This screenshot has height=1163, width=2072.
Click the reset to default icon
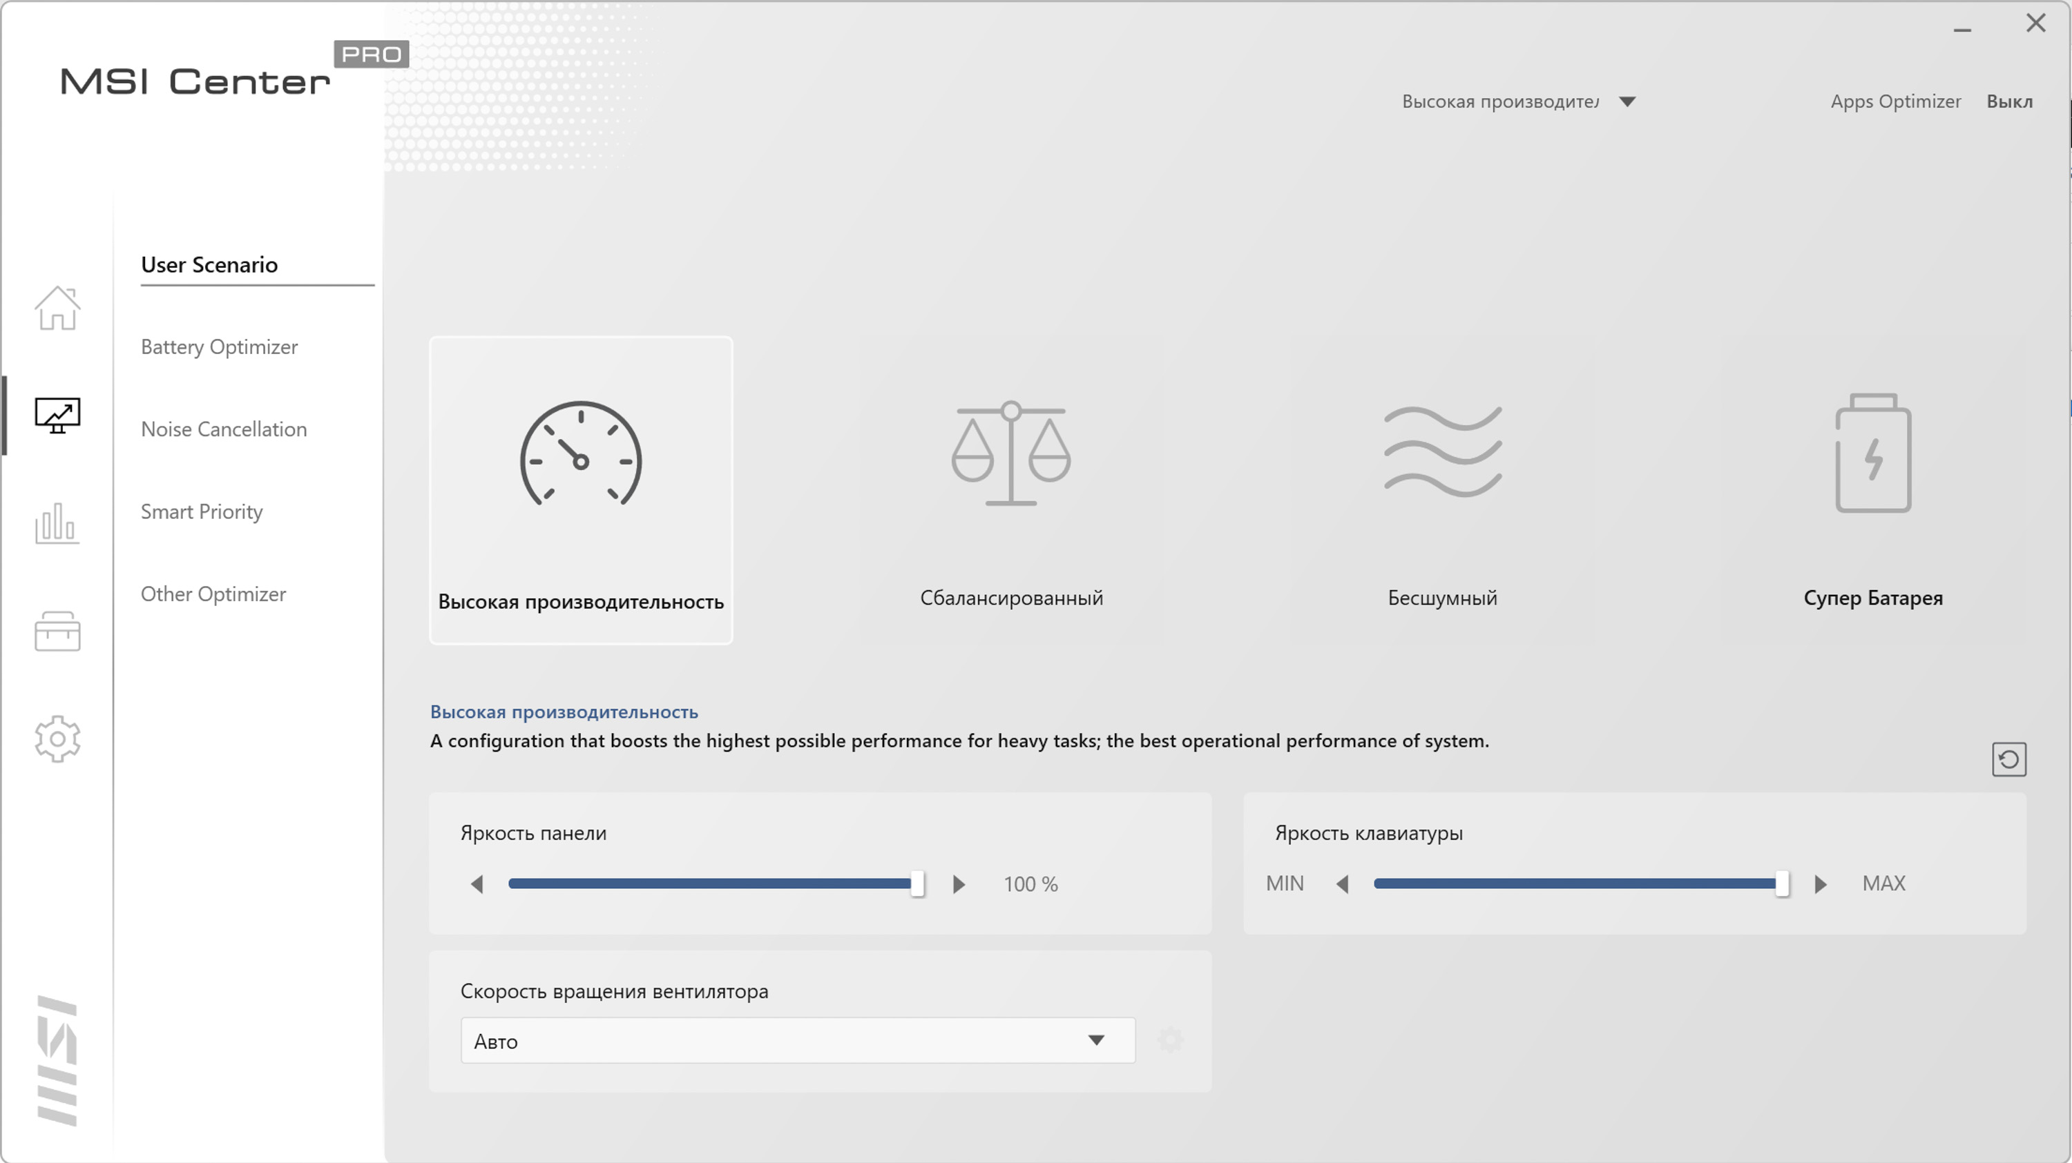2008,759
